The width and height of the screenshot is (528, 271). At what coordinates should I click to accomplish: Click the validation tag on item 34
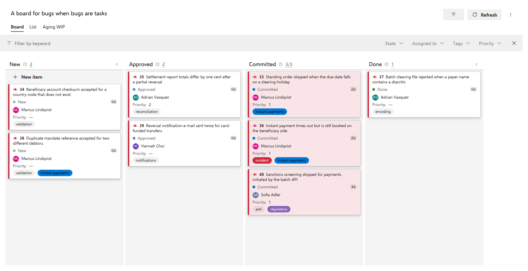(24, 124)
